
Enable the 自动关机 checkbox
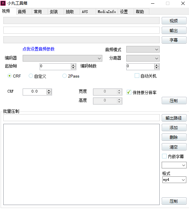tap(137, 76)
